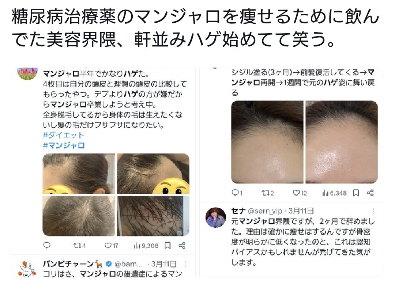
Task: Bookmark the left tweet about マンジャロ半年
Action: tap(168, 246)
